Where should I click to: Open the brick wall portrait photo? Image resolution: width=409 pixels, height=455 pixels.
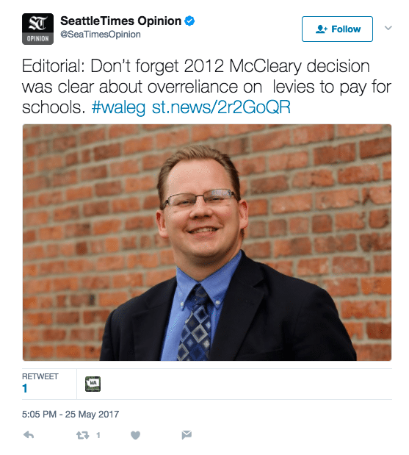(x=207, y=243)
